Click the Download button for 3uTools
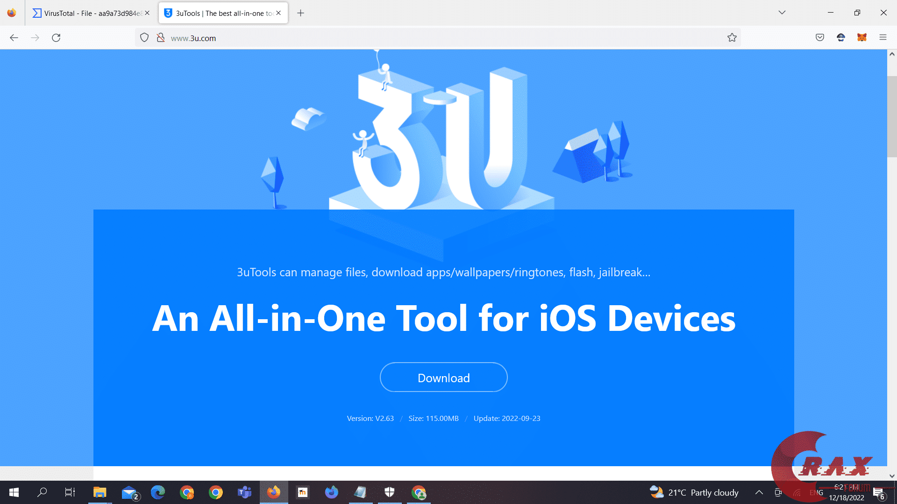Image resolution: width=897 pixels, height=504 pixels. pos(444,378)
